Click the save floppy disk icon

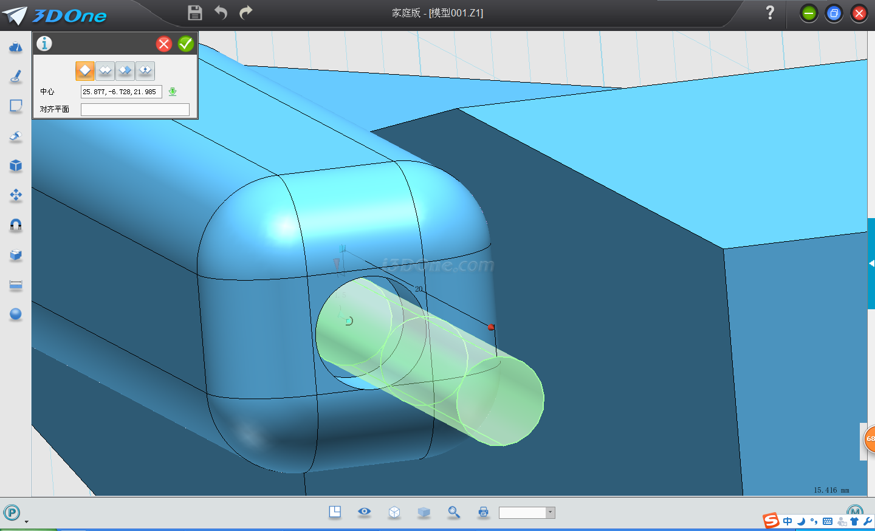point(194,13)
